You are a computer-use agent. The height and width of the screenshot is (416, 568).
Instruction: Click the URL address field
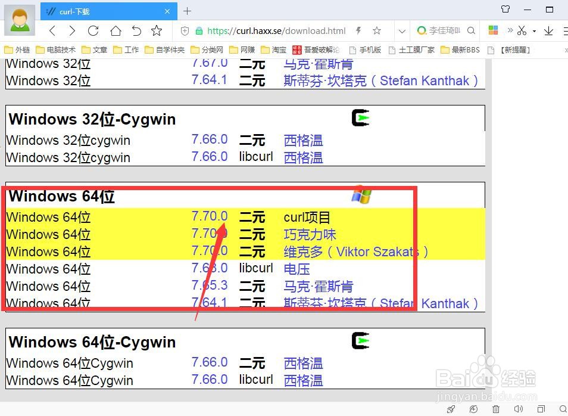tap(276, 31)
